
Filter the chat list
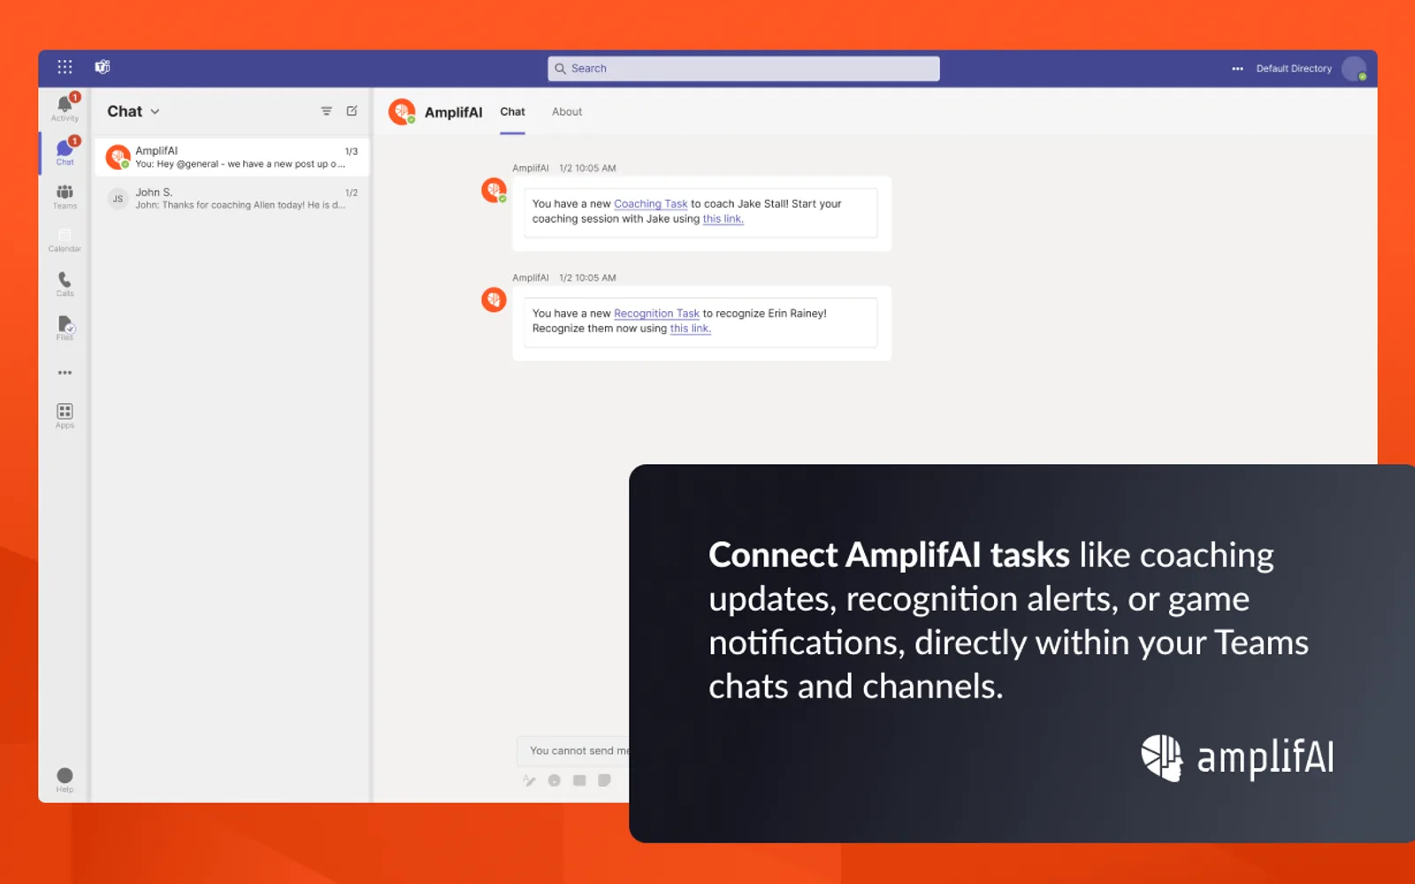point(326,111)
